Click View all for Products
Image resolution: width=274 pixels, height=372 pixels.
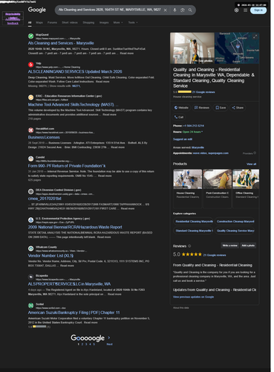pyautogui.click(x=251, y=164)
